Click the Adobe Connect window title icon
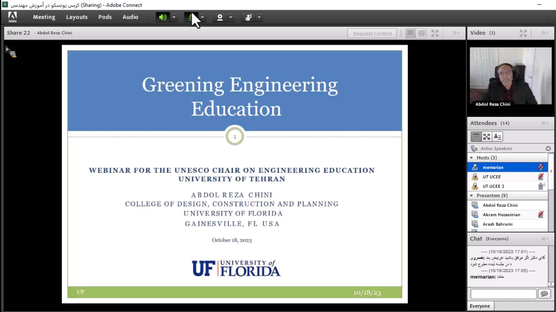Screen dimensions: 556x312 tap(5, 5)
